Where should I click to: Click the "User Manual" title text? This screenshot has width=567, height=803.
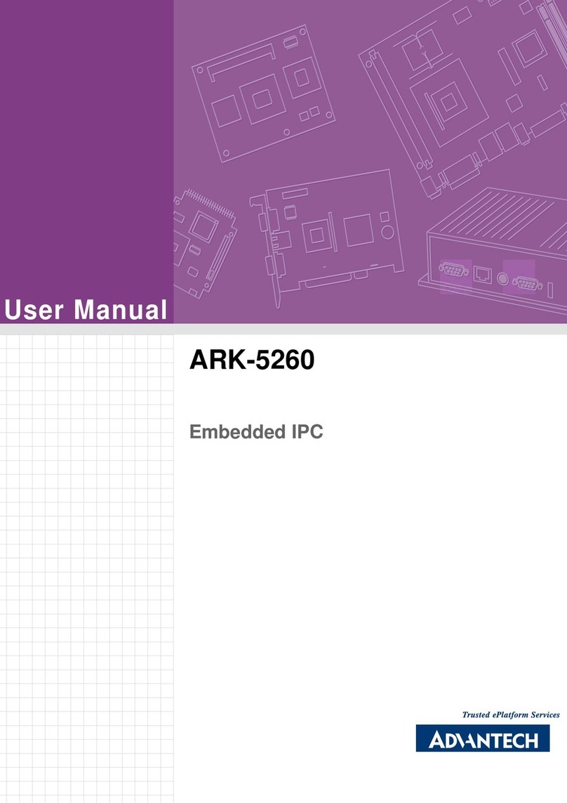point(86,311)
